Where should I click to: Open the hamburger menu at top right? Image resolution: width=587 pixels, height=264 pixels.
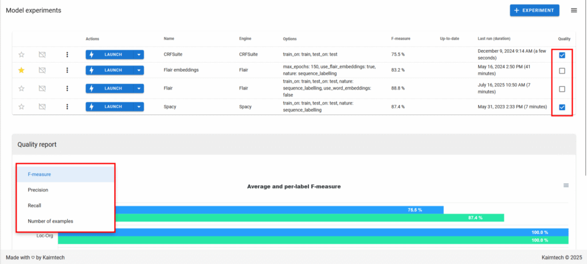[x=574, y=10]
